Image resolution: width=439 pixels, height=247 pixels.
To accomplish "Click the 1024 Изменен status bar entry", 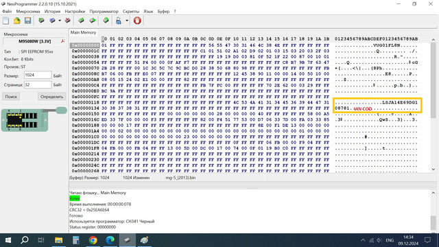I will click(x=136, y=178).
